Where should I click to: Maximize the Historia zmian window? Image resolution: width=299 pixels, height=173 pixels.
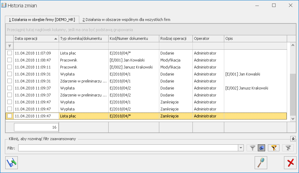tap(274, 5)
